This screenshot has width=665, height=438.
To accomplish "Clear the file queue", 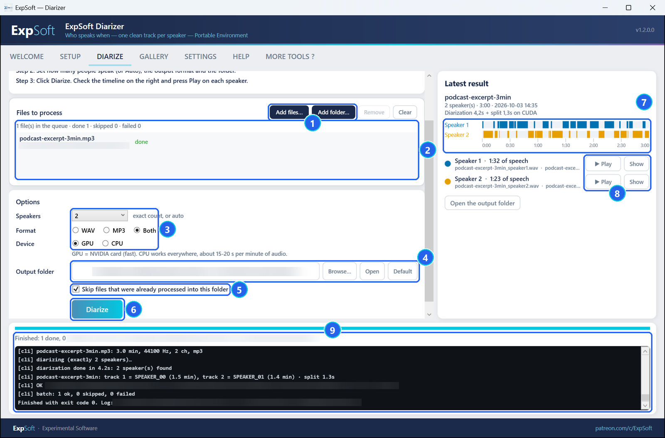I will tap(405, 112).
